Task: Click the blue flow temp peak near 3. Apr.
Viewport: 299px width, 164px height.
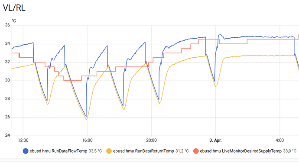Action: coord(220,35)
